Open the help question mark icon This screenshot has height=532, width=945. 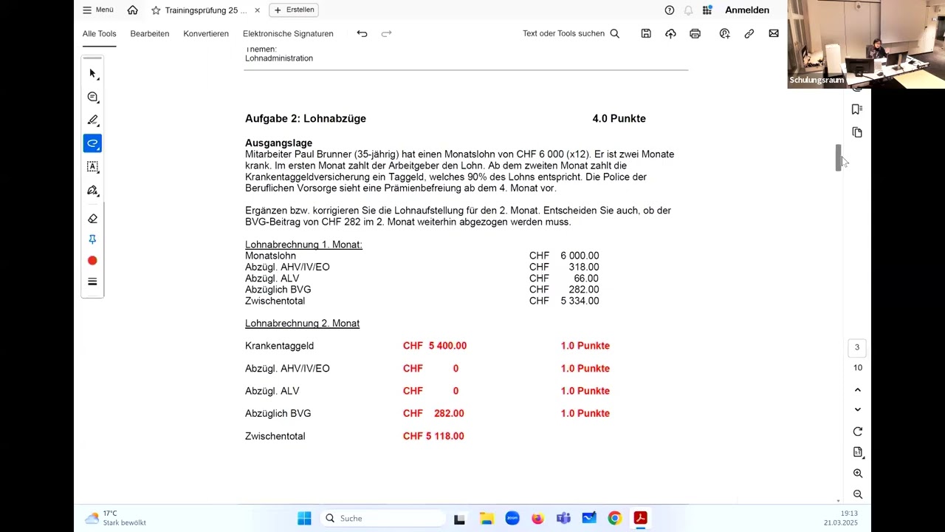pos(670,10)
